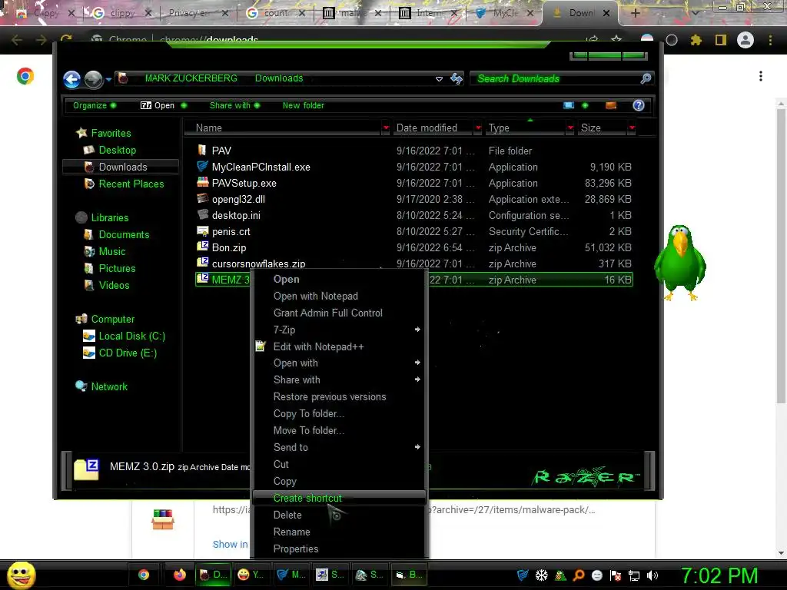The image size is (787, 590).
Task: Click the network tray icon
Action: click(x=634, y=575)
